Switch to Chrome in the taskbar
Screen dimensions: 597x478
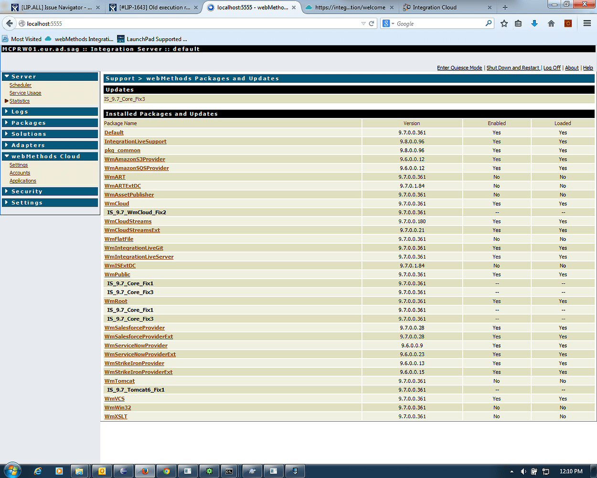click(166, 471)
